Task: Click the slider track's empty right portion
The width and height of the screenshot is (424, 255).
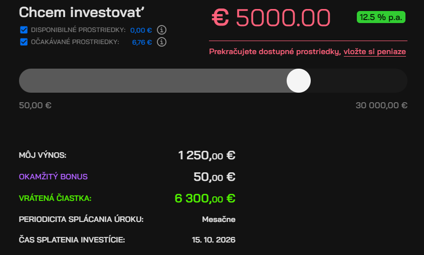Action: pos(359,81)
